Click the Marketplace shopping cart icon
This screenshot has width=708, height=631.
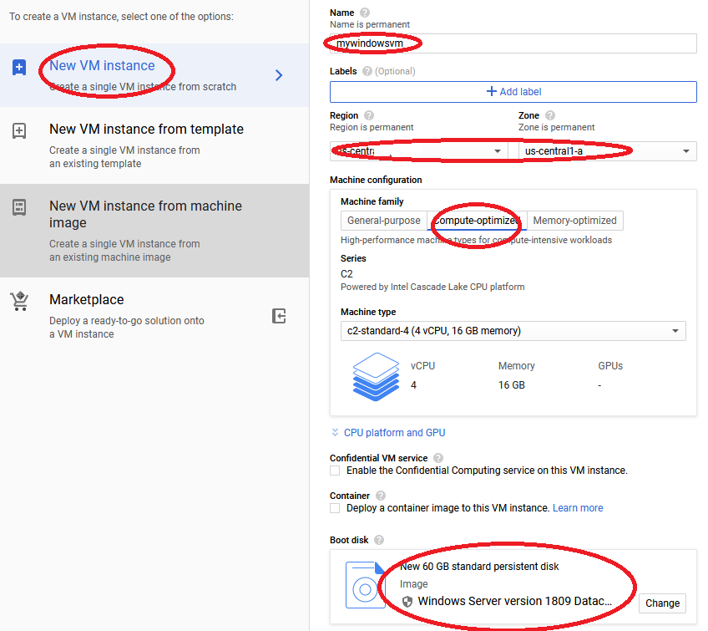(x=19, y=302)
